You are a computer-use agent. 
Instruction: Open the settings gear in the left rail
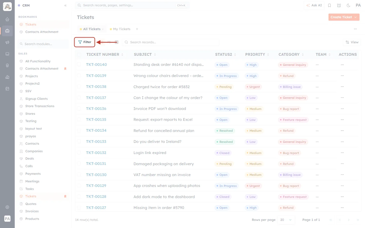pyautogui.click(x=7, y=207)
